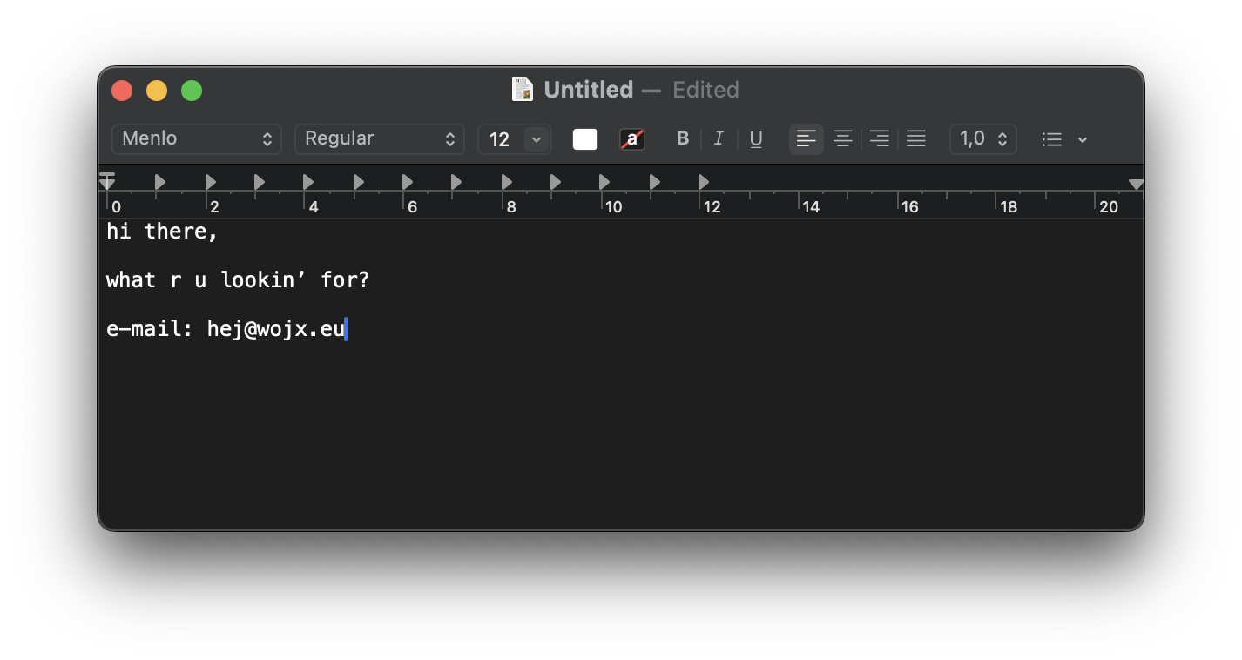Justify the text alignment
This screenshot has height=660, width=1242.
915,139
